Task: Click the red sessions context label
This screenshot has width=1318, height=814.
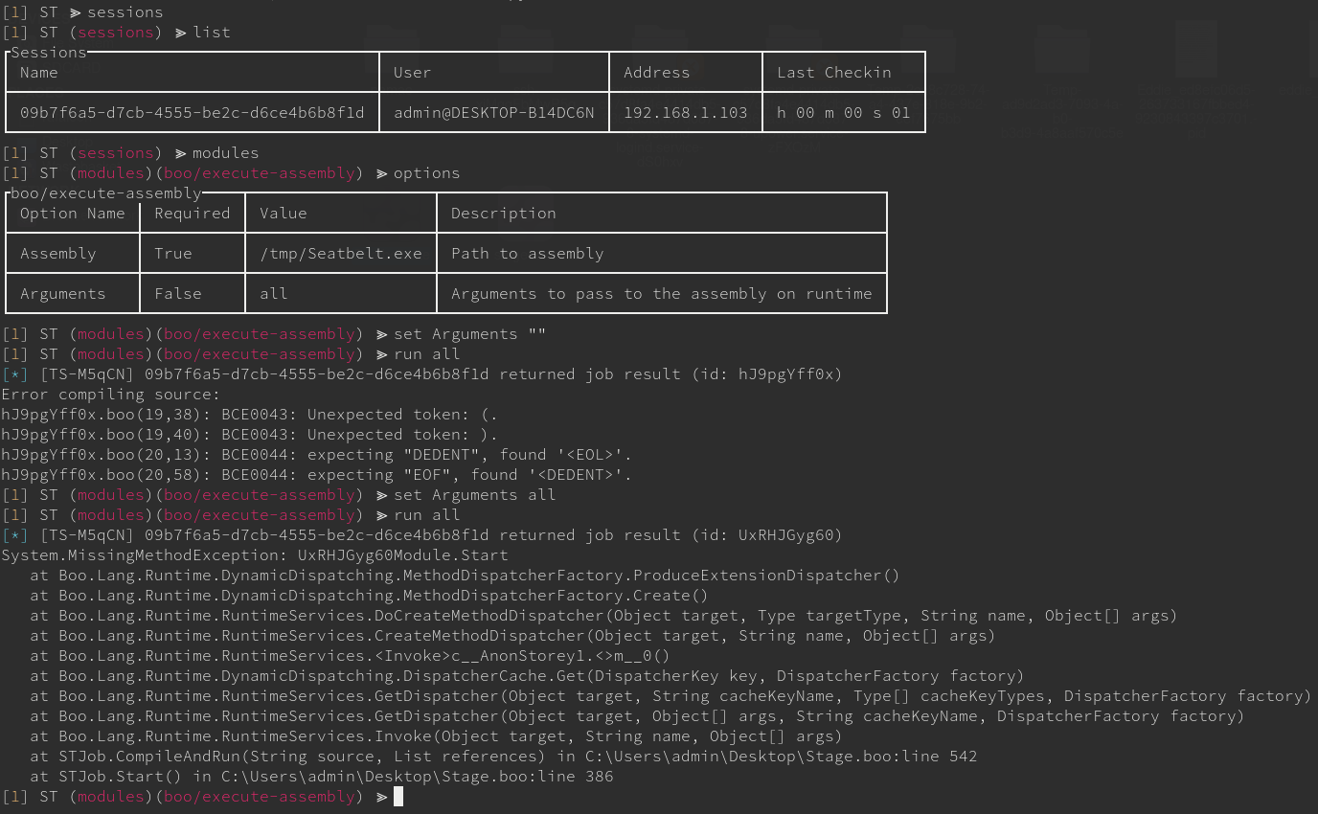Action: point(115,32)
